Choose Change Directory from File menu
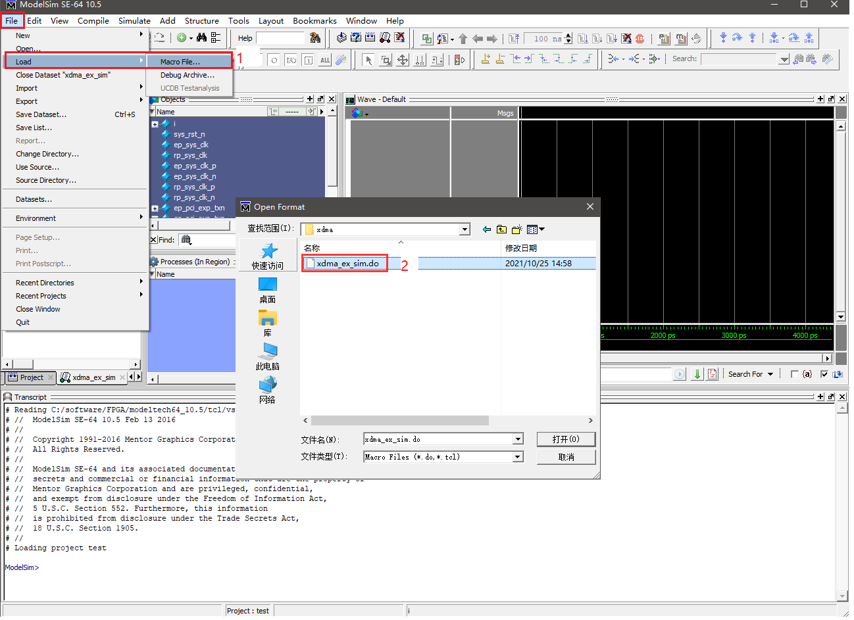 75,154
